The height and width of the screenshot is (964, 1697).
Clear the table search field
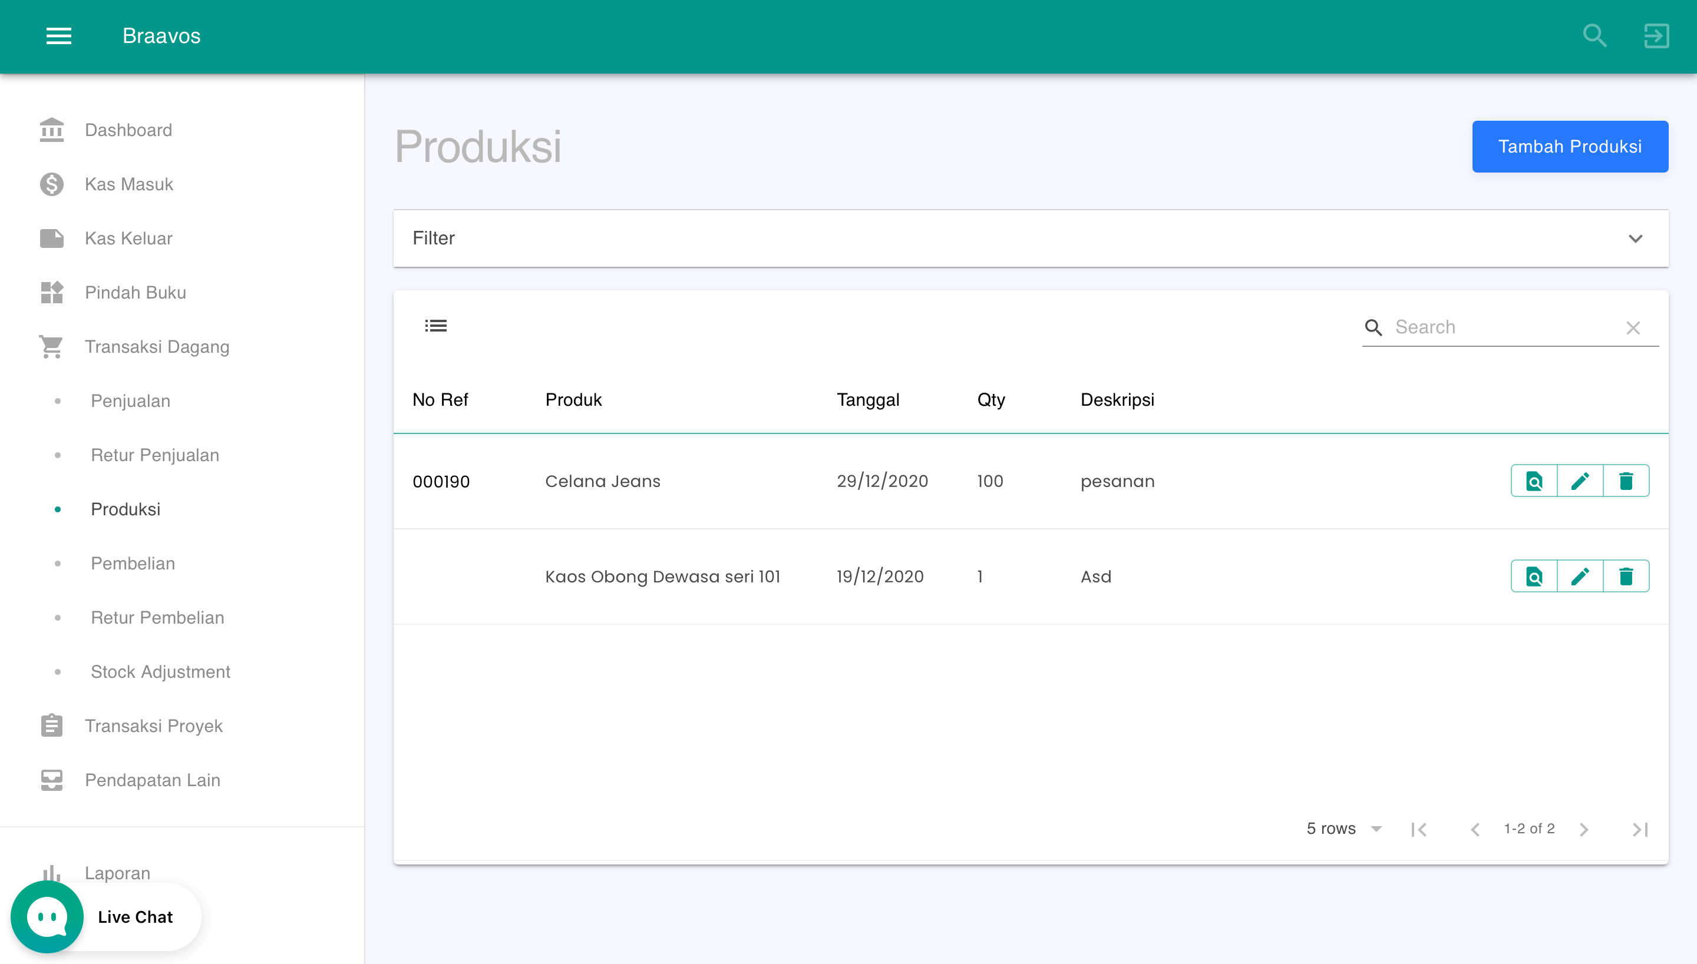pyautogui.click(x=1633, y=328)
